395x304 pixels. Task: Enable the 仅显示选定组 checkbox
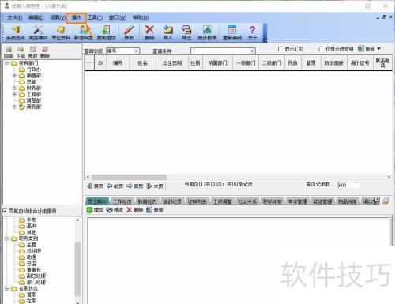321,49
